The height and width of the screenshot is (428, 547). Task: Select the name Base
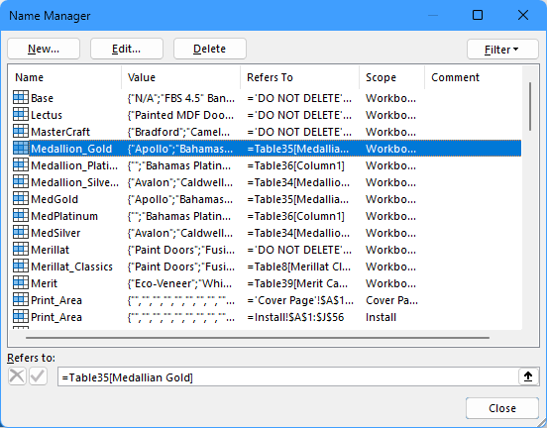click(x=43, y=98)
